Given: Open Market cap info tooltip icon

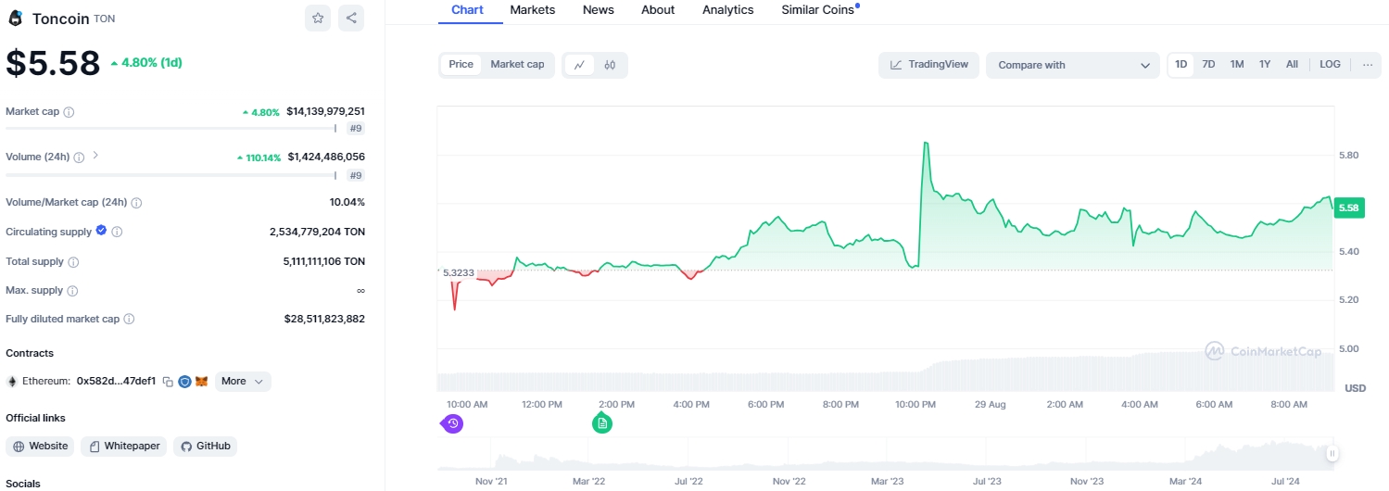Looking at the screenshot, I should [69, 112].
